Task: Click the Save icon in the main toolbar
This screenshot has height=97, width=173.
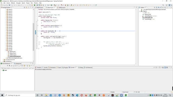Action: click(x=5, y=5)
